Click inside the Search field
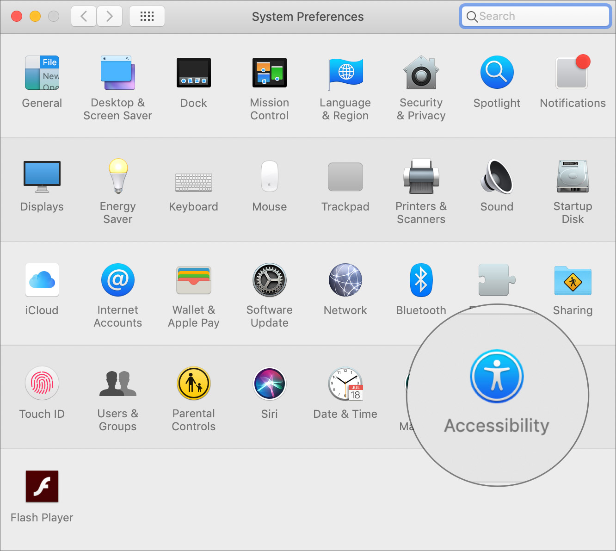 535,16
